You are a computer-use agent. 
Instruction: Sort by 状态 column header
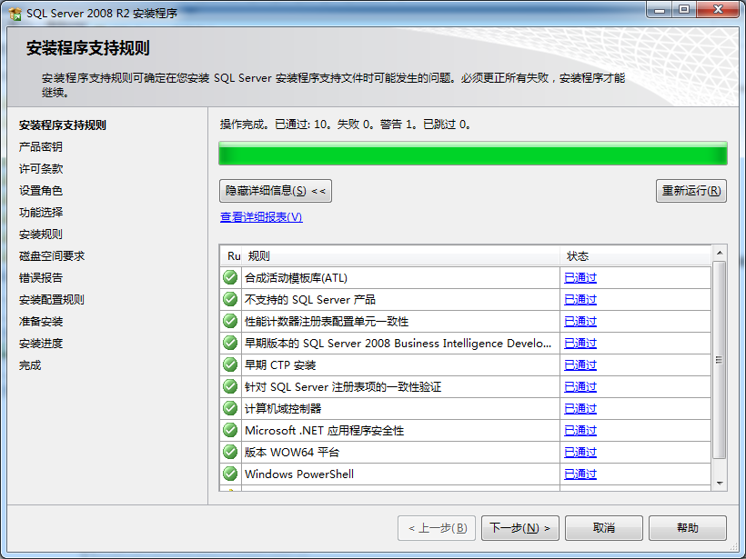[x=635, y=256]
